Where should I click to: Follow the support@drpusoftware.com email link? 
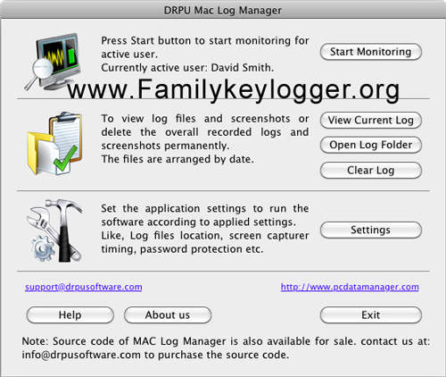84,287
